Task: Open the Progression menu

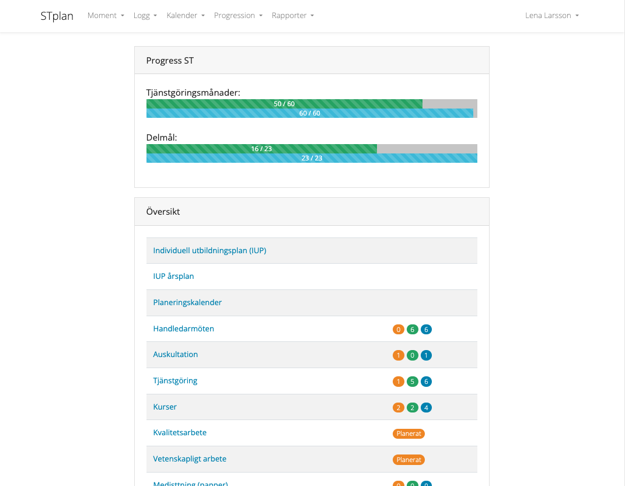Action: pyautogui.click(x=238, y=15)
